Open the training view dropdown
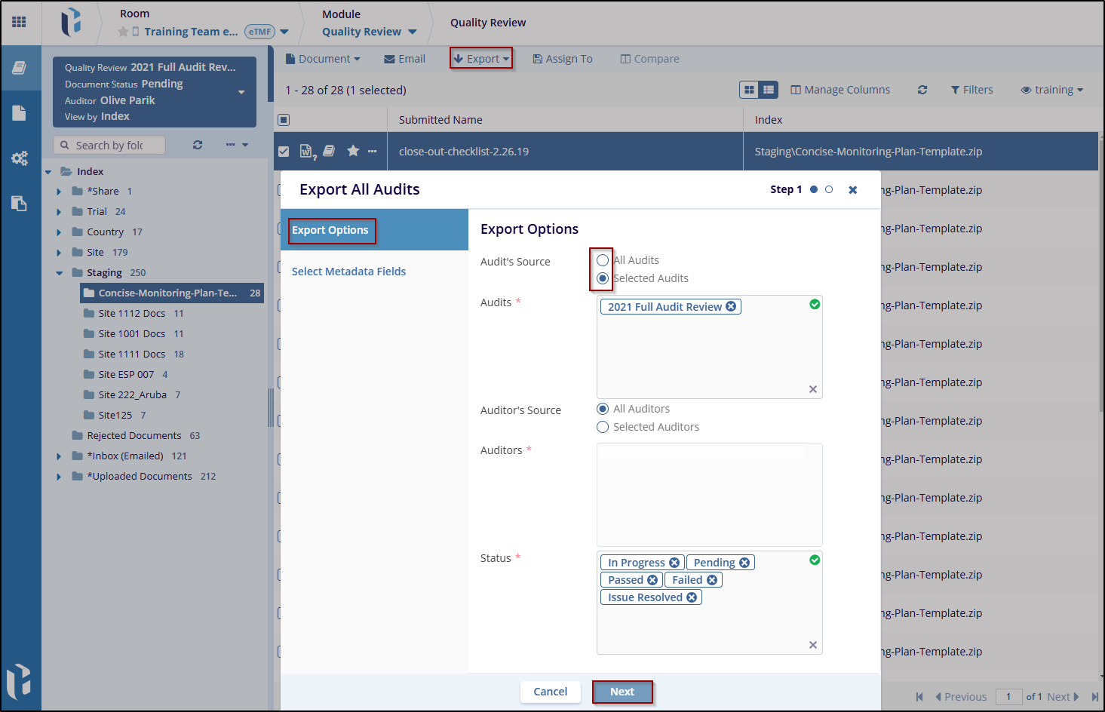This screenshot has width=1105, height=712. (x=1051, y=90)
